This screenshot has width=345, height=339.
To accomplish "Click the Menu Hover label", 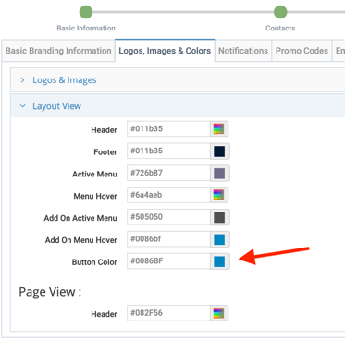I will (x=95, y=196).
